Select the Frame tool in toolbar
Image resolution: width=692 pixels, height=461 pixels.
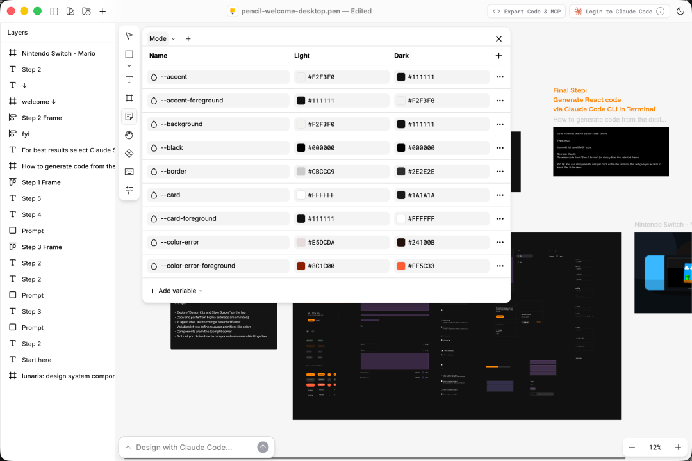coord(129,98)
